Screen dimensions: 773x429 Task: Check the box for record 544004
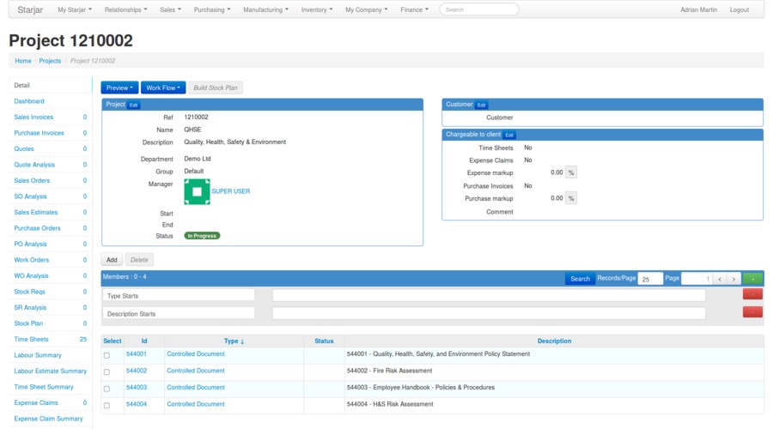(107, 405)
